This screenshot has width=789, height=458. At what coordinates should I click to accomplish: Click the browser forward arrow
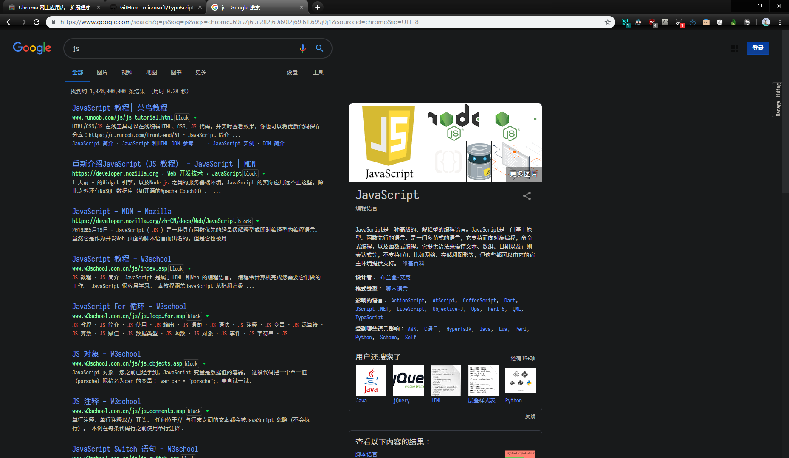point(23,22)
